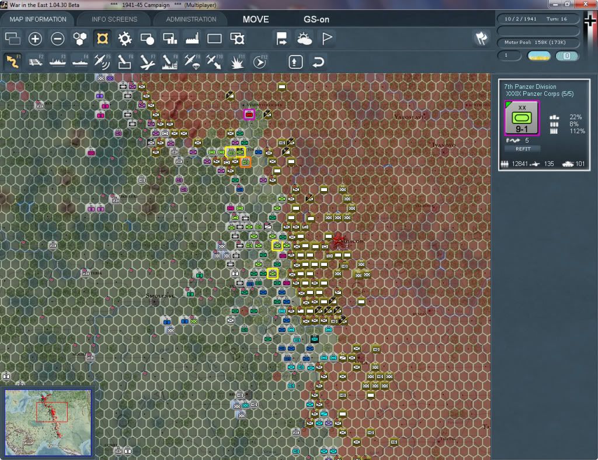Click the 7th Panzer Division name

530,87
